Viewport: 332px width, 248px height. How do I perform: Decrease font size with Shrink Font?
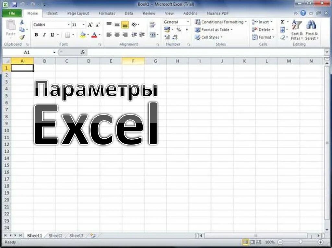click(x=98, y=25)
